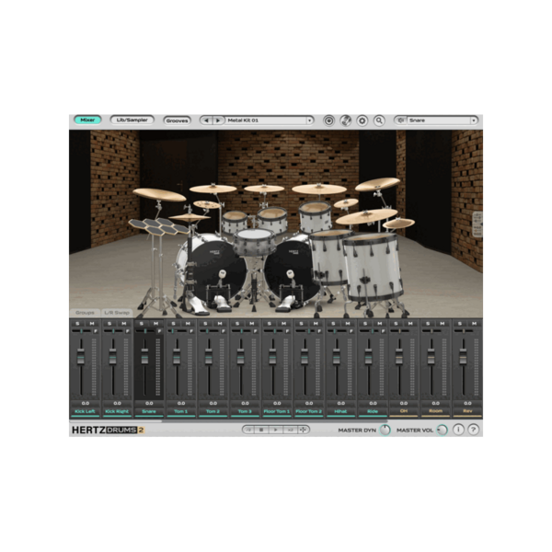Mute the Tom 1 channel
This screenshot has height=552, width=552.
click(x=188, y=324)
